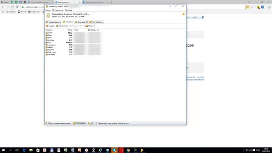Viewport: 272px width, 153px height.
Task: Sort by the Кошелек column header
Action: point(49,30)
